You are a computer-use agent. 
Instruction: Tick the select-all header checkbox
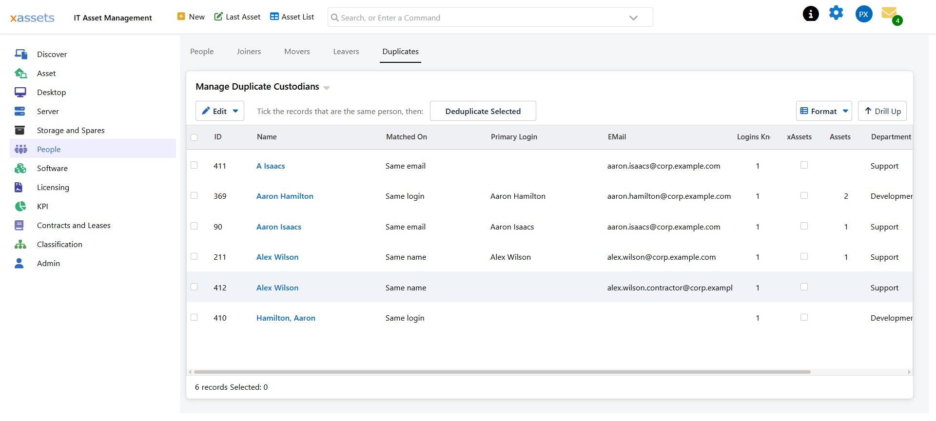(x=194, y=137)
